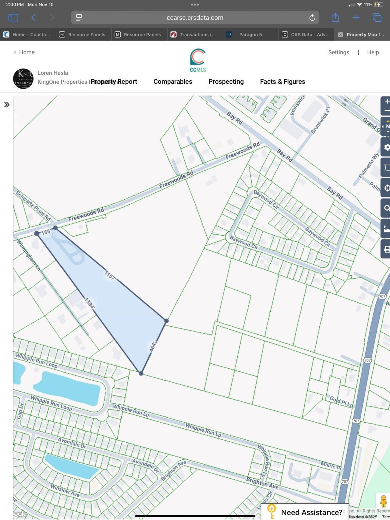The height and width of the screenshot is (520, 390).
Task: Open Safari tab overview
Action: [377, 18]
